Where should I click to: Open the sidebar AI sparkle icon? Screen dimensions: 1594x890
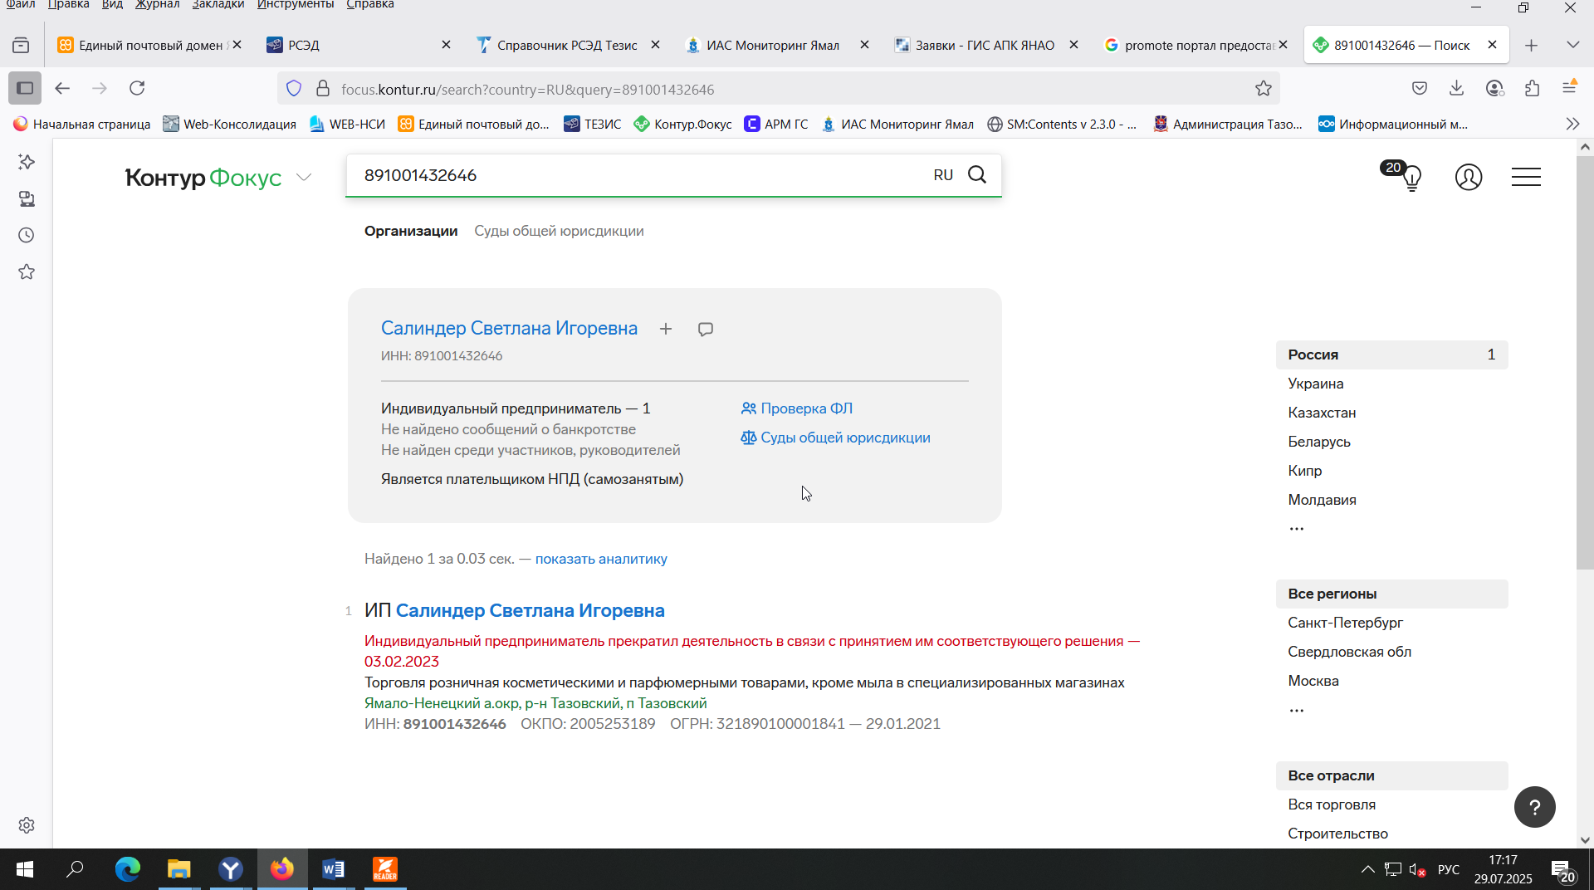click(x=27, y=162)
